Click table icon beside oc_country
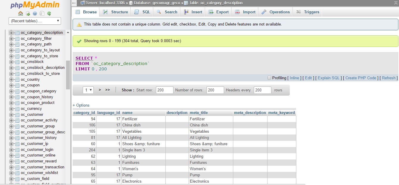 [17, 80]
